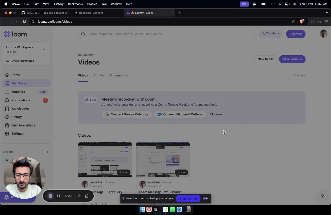The width and height of the screenshot is (331, 215).
Task: Open Slack from the Dock
Action: click(x=166, y=209)
